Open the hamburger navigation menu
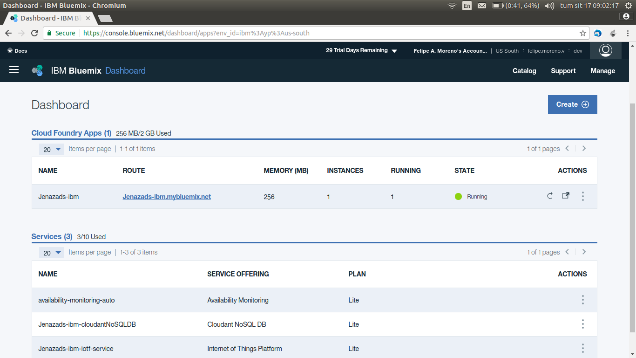 click(14, 69)
